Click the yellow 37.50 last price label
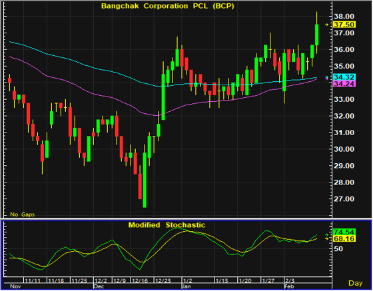 [344, 25]
